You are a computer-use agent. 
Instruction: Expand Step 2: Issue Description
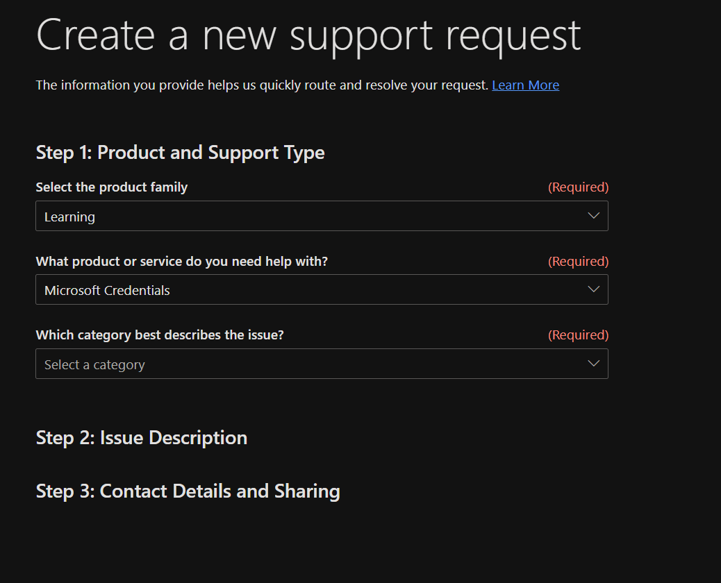tap(142, 438)
